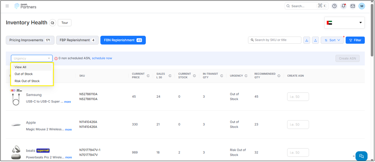
Task: Click the info icon next to Recommended Qty
Action: (279, 76)
